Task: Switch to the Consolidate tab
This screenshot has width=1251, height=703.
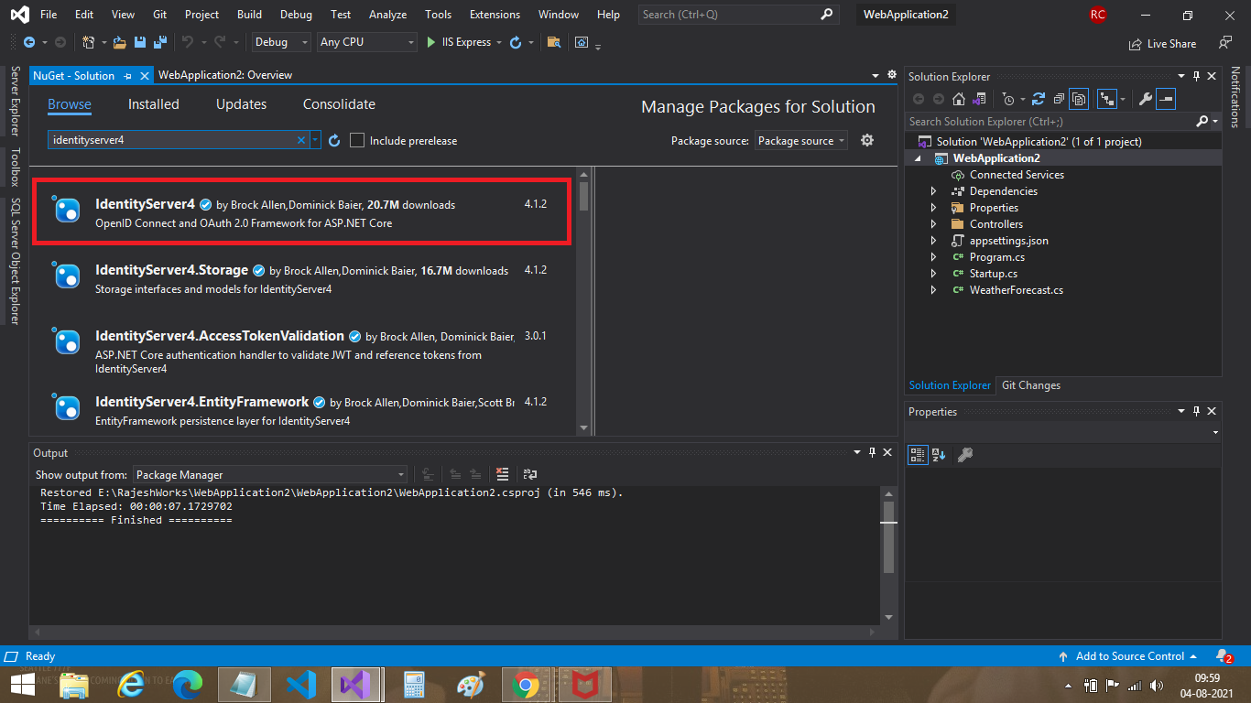Action: (x=339, y=104)
